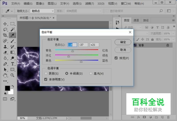Click the cyan-red 青色 红色 slider handle
The height and width of the screenshot is (121, 177).
pos(73,51)
